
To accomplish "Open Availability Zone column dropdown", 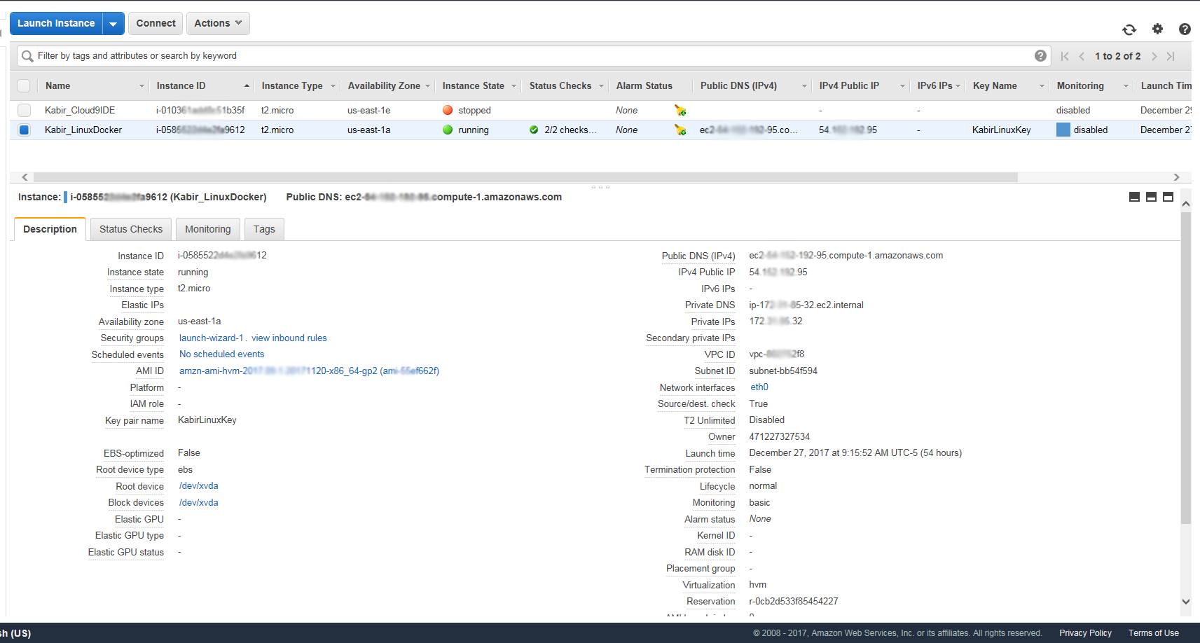I will [x=427, y=86].
